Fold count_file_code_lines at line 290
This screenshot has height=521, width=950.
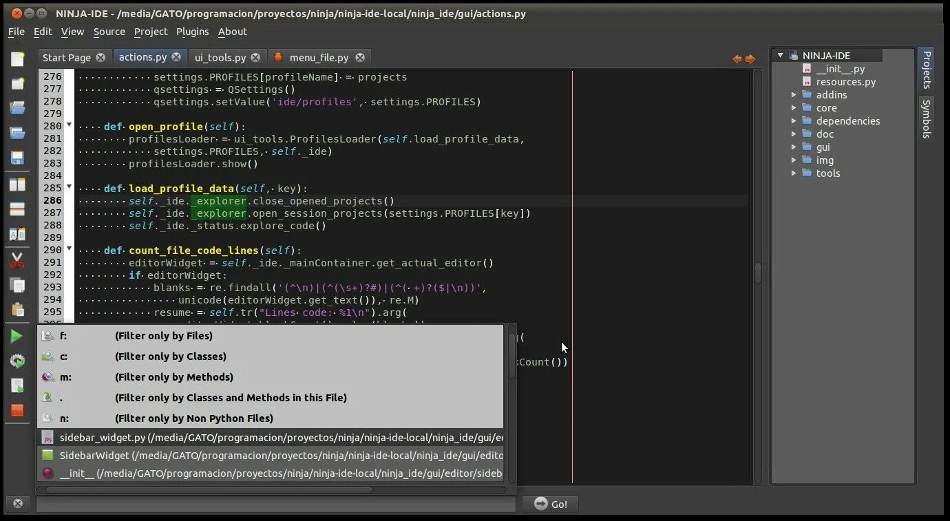tap(69, 249)
